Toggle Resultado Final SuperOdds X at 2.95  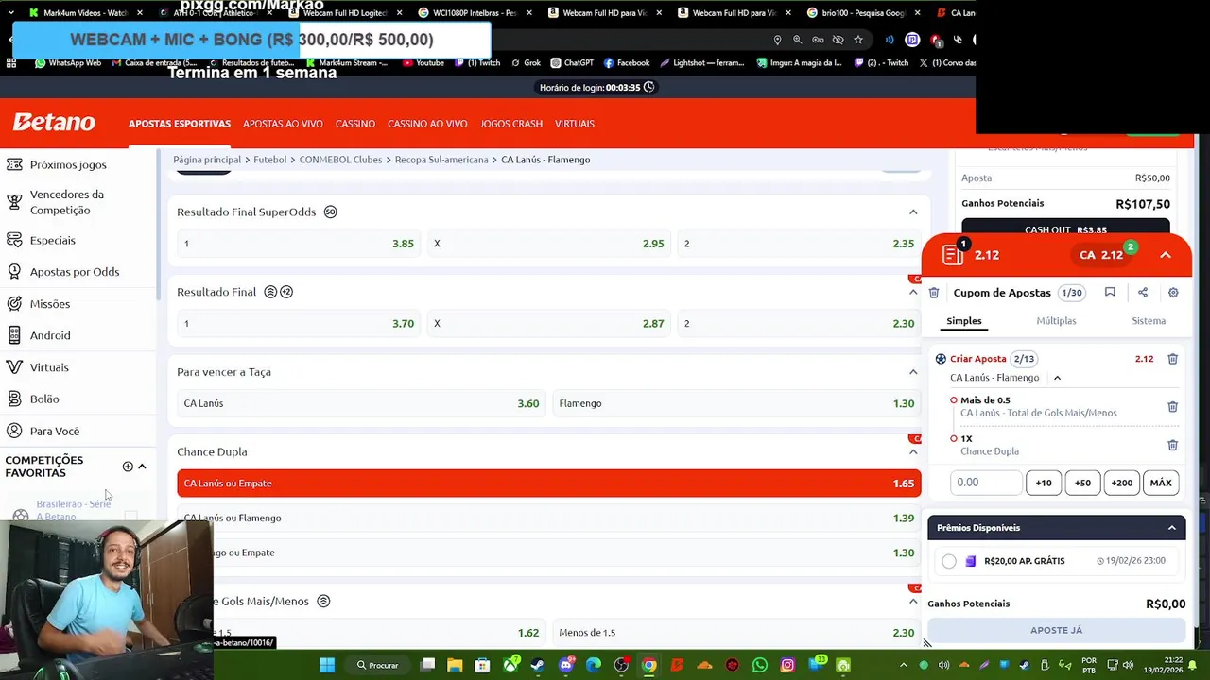(x=548, y=244)
